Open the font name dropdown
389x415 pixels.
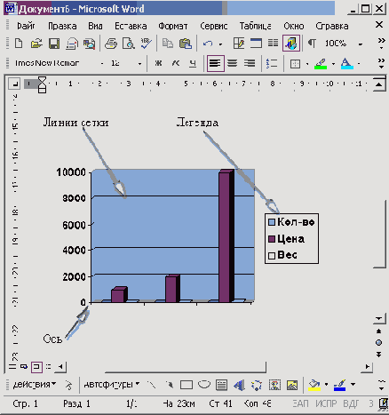(x=102, y=63)
